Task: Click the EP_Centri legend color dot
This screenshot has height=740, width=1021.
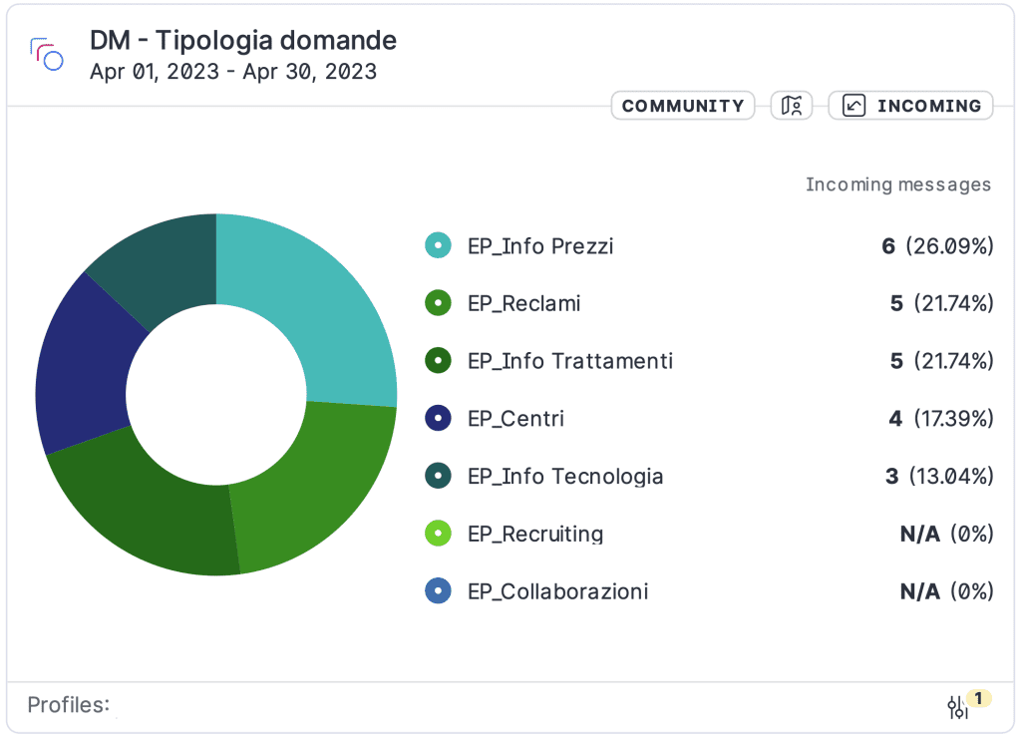Action: [x=439, y=418]
